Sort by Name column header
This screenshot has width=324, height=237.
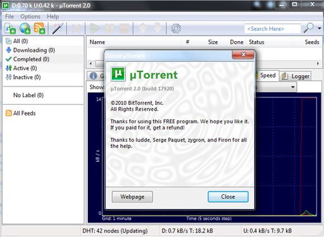click(97, 42)
